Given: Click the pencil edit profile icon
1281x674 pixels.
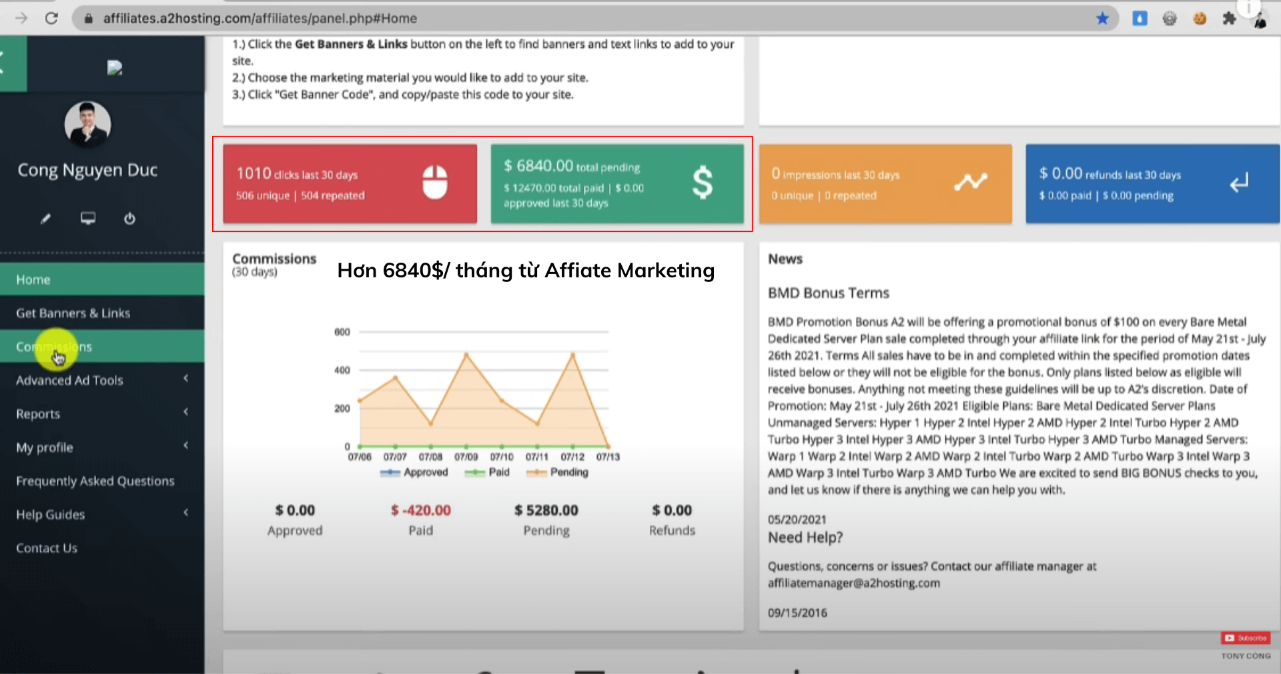Looking at the screenshot, I should [x=45, y=219].
